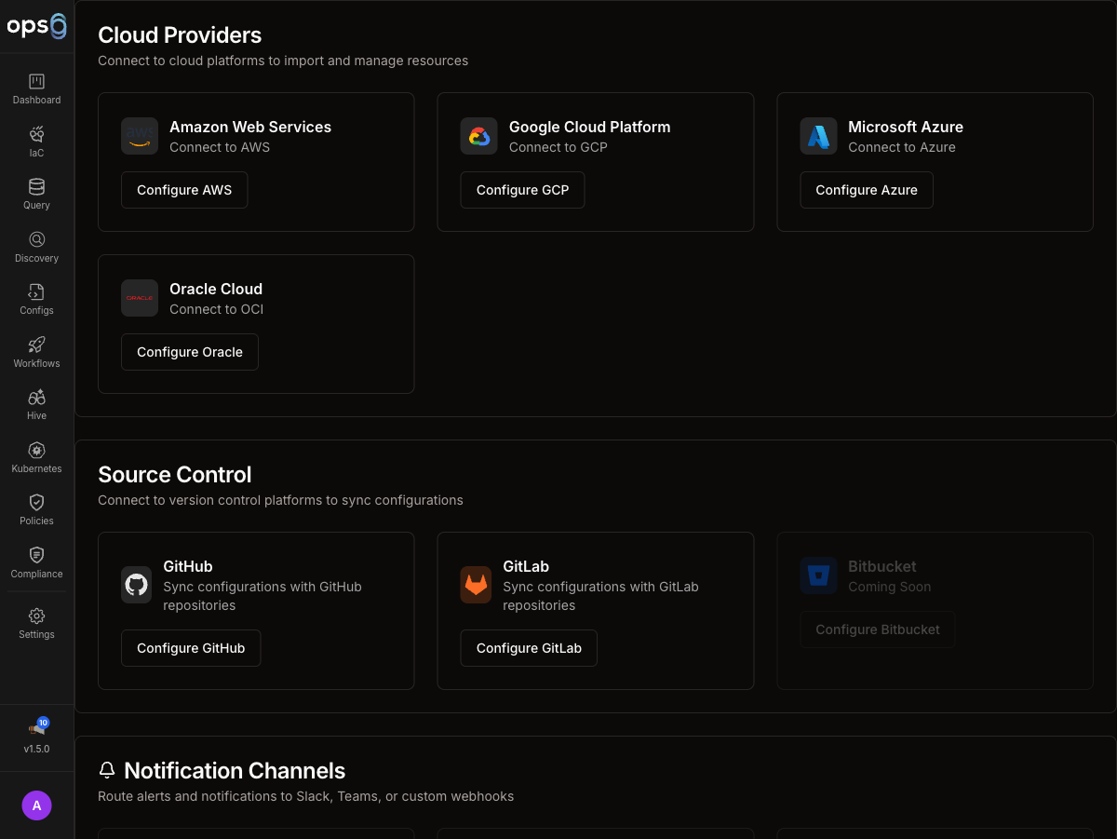
Task: Click the Configure Azure button
Action: pyautogui.click(x=866, y=190)
